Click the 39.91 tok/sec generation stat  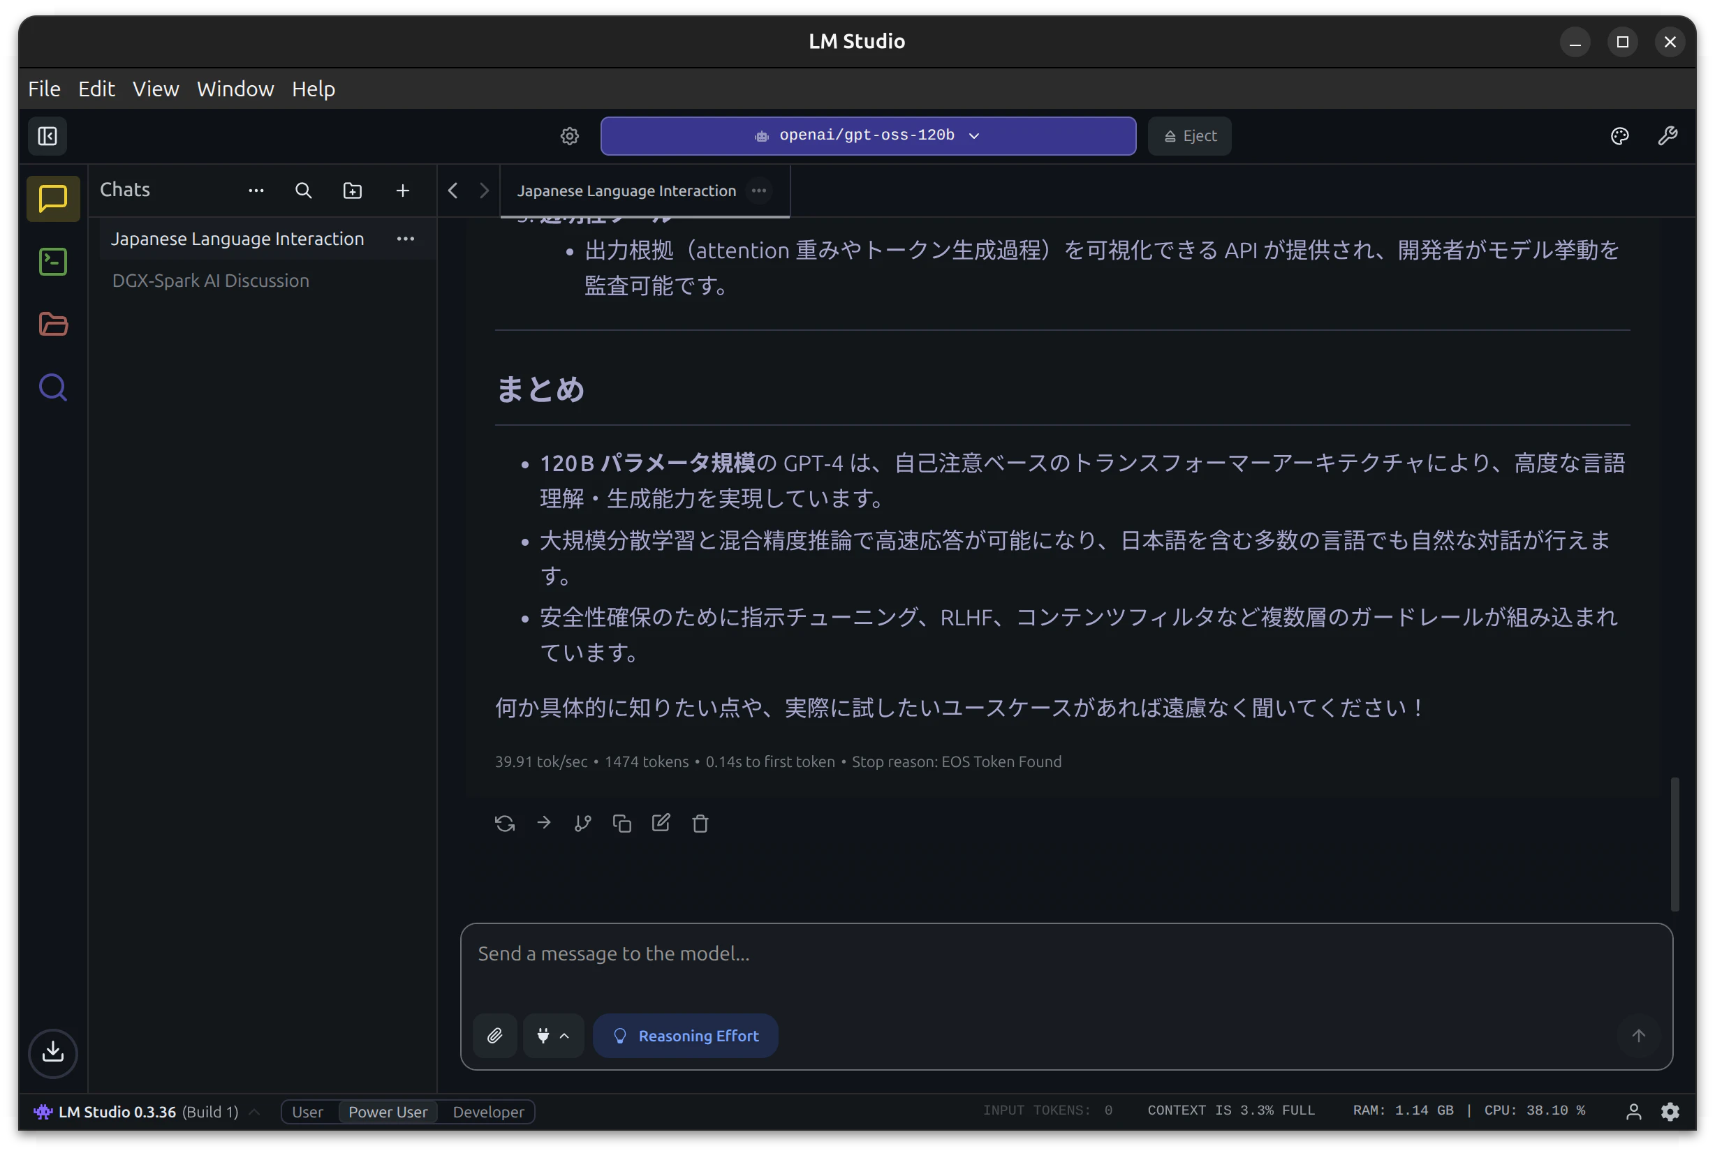(540, 762)
